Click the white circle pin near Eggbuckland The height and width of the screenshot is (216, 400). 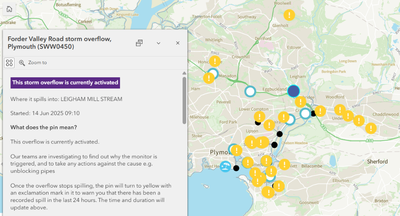pos(250,91)
